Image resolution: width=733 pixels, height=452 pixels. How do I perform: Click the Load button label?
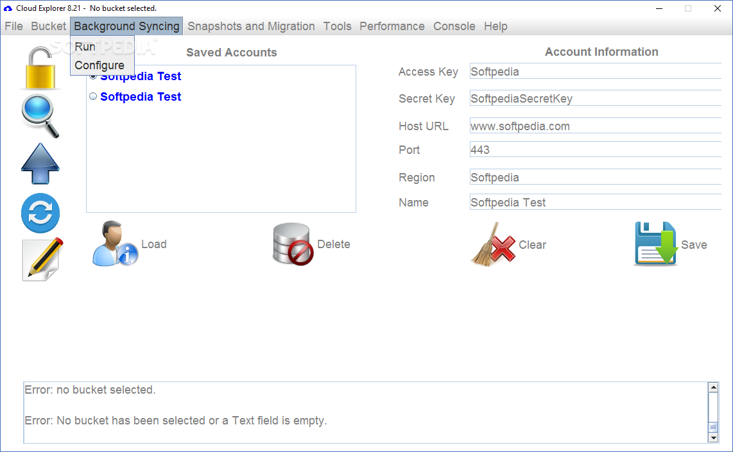154,244
